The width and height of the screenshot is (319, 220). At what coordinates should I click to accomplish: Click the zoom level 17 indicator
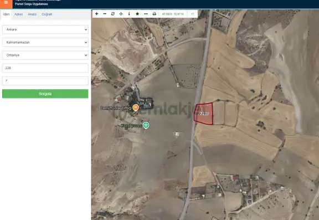[x=193, y=14]
